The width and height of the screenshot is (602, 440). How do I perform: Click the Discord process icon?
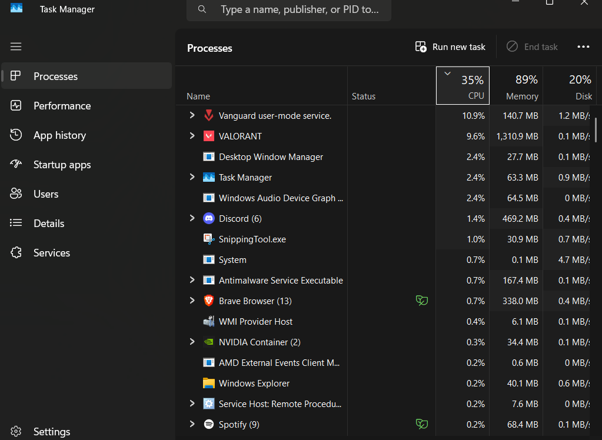(x=209, y=218)
